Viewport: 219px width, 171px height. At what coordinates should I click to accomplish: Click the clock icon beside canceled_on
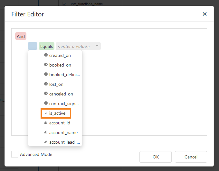pos(46,93)
